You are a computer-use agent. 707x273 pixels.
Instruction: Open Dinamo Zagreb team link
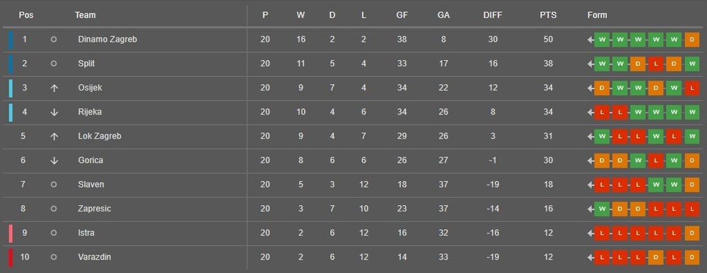(107, 40)
